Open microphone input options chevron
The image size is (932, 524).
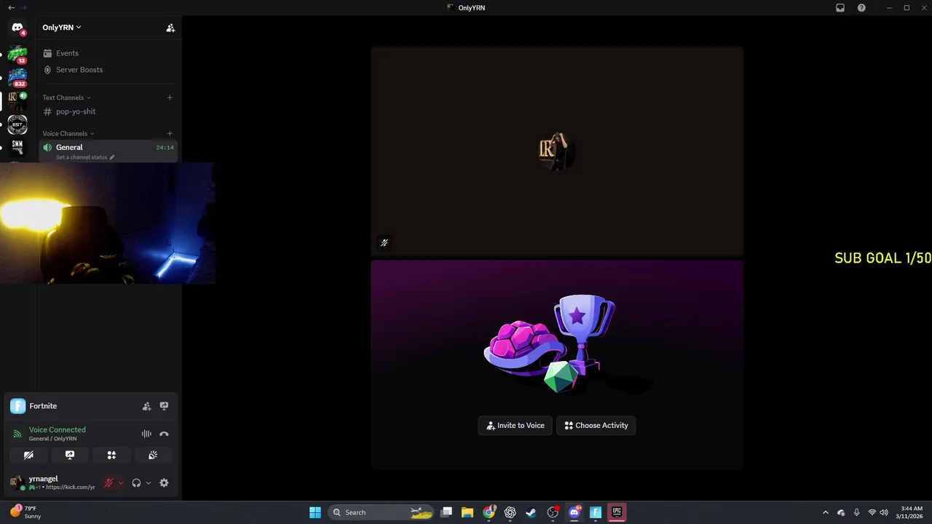click(x=121, y=483)
